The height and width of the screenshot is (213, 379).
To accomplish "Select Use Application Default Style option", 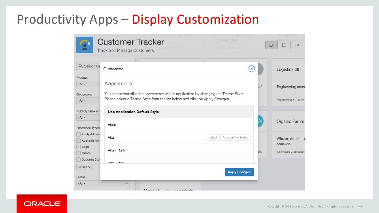I will coord(179,112).
